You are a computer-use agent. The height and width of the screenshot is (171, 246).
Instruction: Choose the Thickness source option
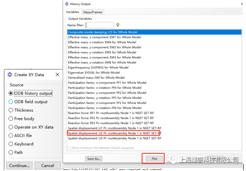(10, 110)
